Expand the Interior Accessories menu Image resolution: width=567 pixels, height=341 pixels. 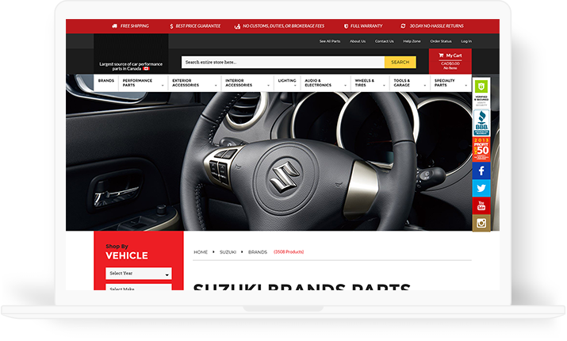(247, 82)
